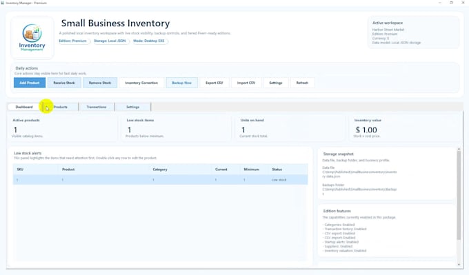The image size is (469, 275).
Task: Click the scrollbar up arrow in right panel
Action: [x=459, y=149]
